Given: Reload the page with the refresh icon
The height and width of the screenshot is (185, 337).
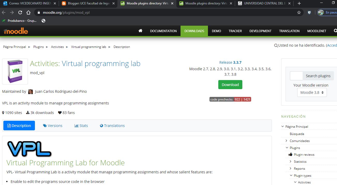Looking at the screenshot, I should [x=20, y=12].
